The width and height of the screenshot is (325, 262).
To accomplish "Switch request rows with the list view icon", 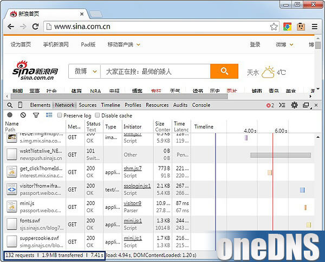I will click(49, 115).
